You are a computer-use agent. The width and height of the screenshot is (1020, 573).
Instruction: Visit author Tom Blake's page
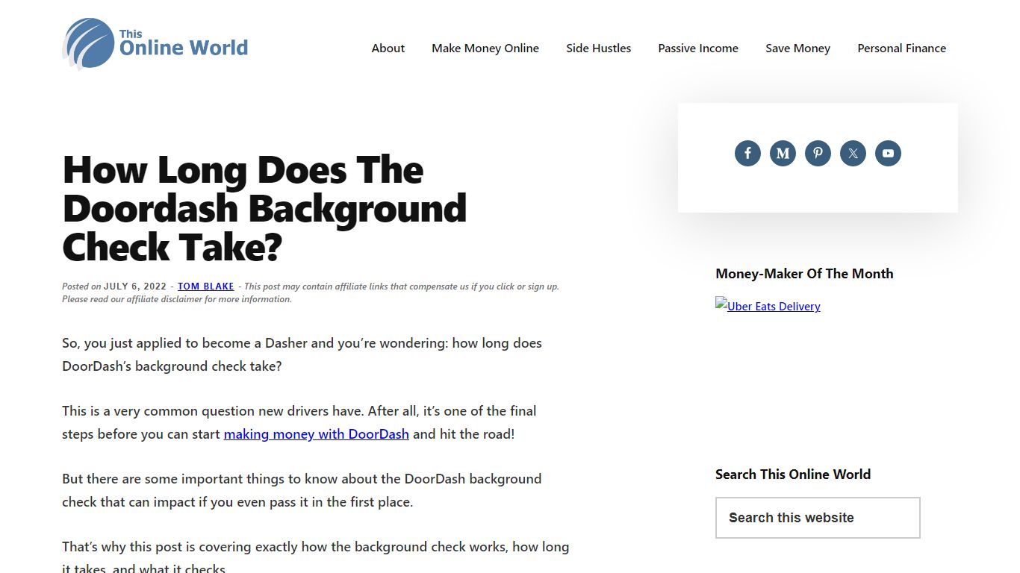(206, 286)
